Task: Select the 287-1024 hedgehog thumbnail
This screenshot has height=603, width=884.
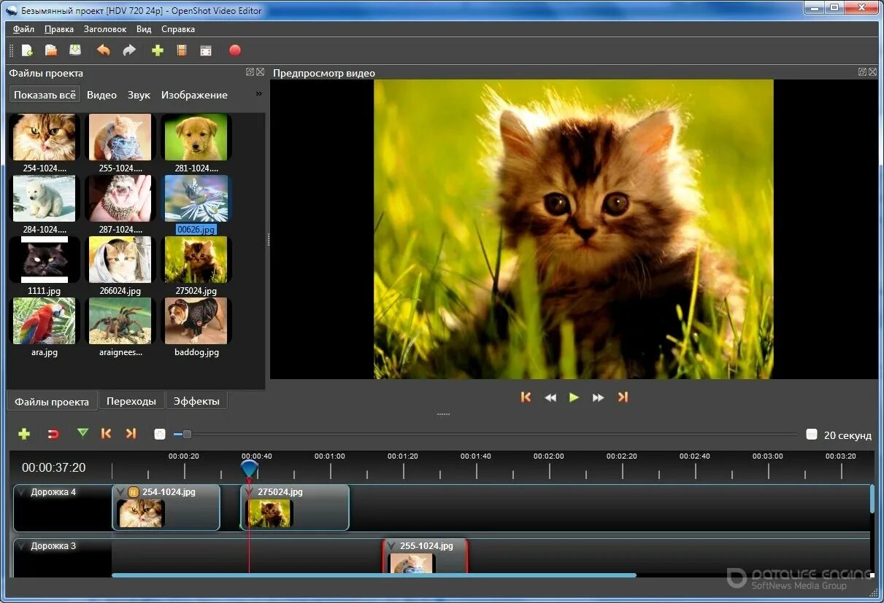Action: [120, 198]
